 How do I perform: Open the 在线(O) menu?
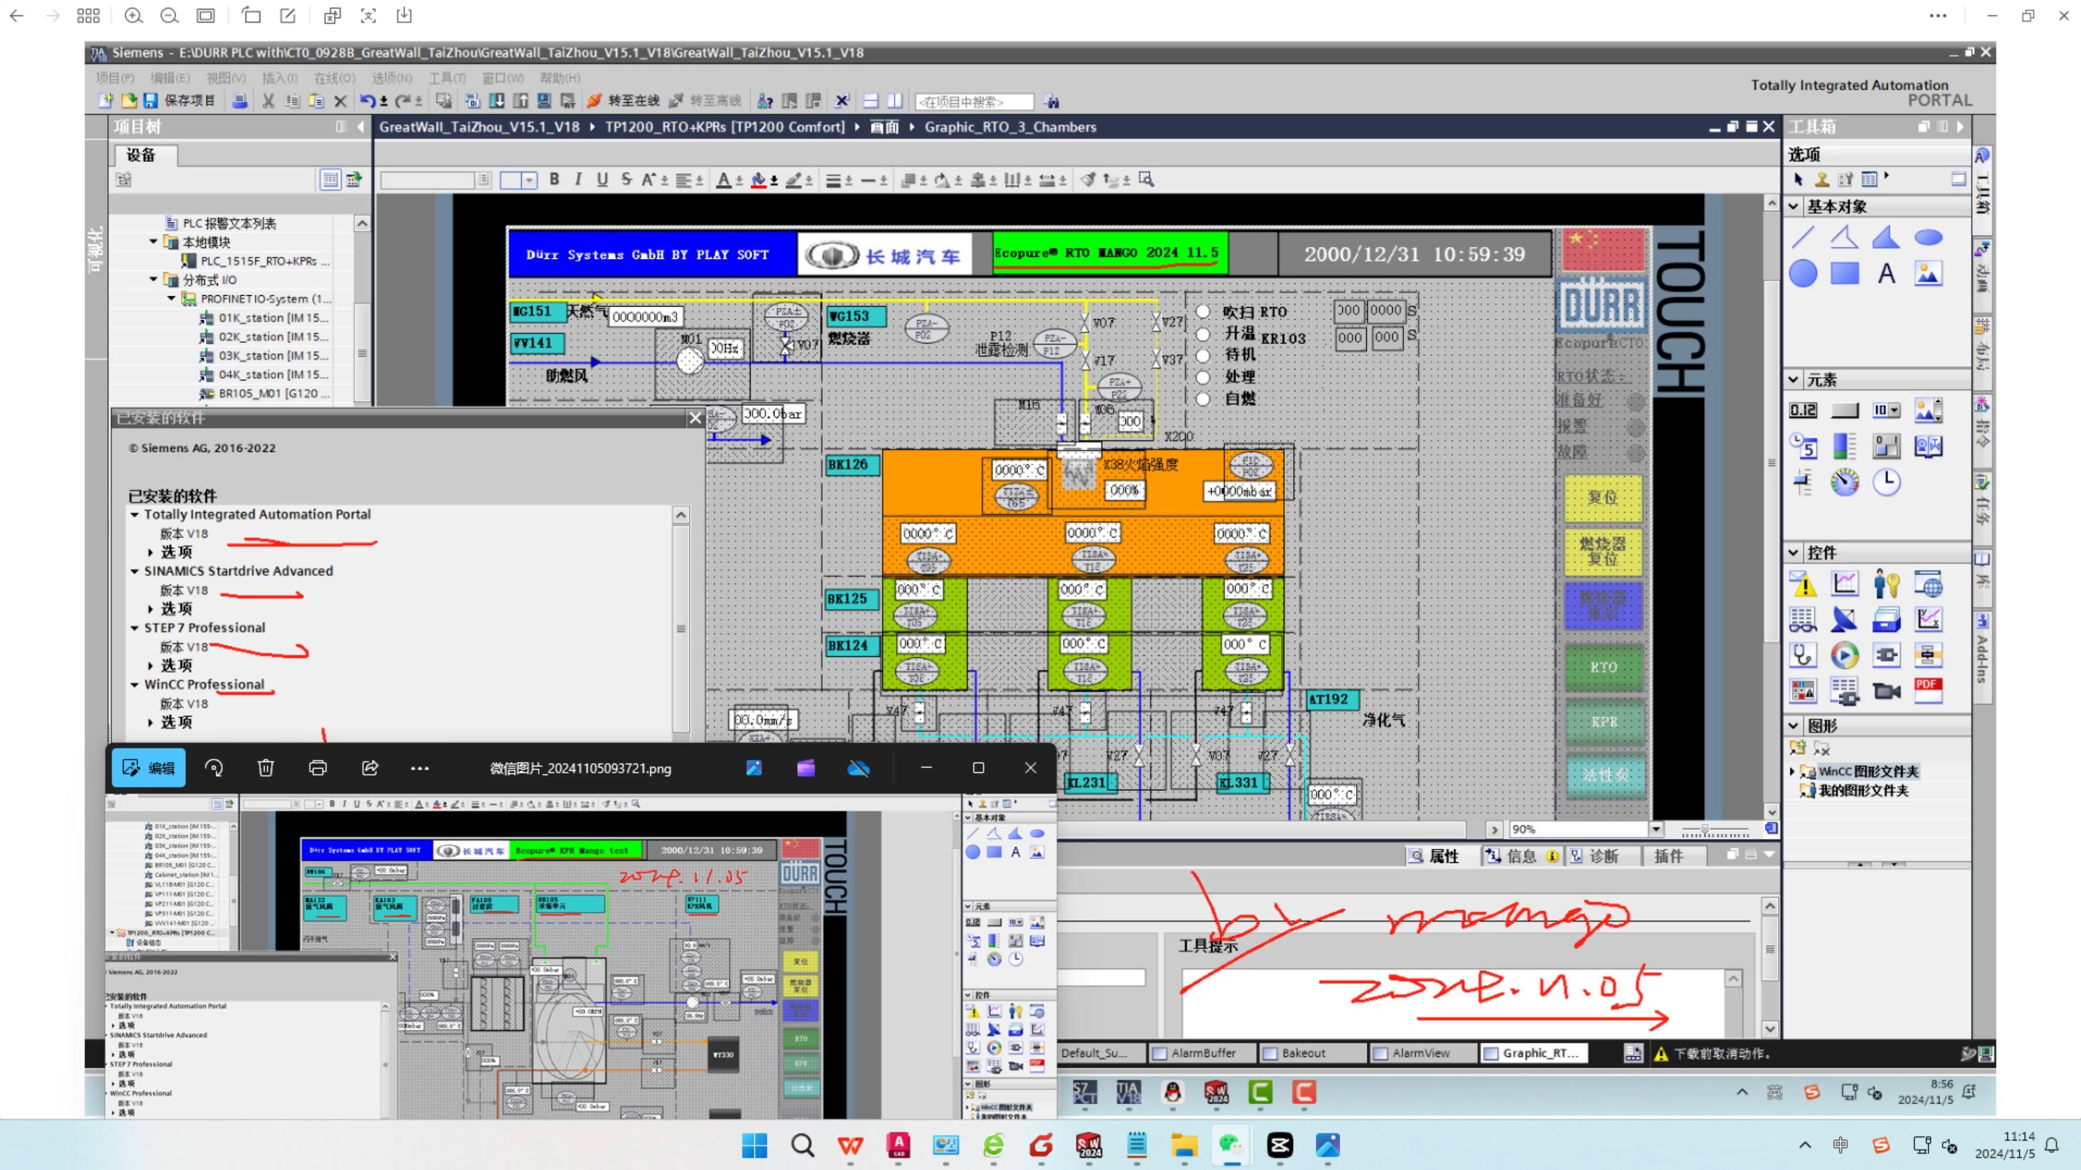[x=334, y=77]
